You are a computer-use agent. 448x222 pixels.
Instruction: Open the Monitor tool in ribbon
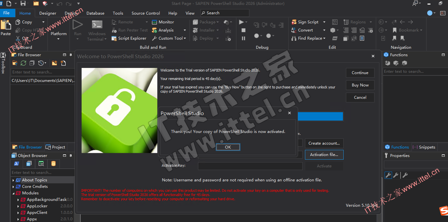click(155, 22)
